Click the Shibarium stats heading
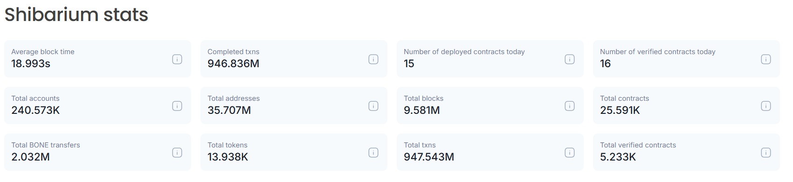 (x=76, y=14)
